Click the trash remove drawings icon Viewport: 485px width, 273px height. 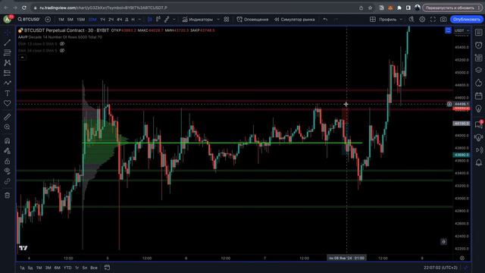tap(7, 196)
